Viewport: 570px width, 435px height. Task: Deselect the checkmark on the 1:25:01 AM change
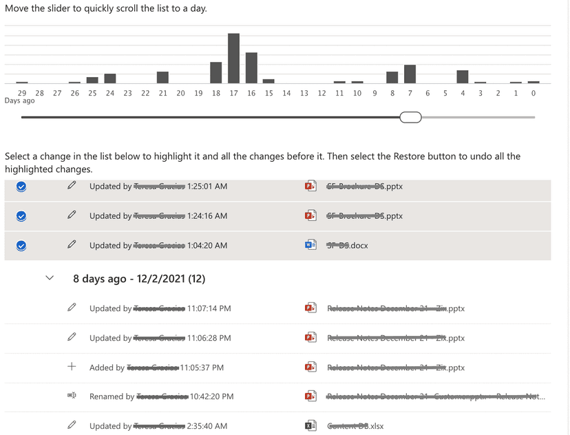21,186
